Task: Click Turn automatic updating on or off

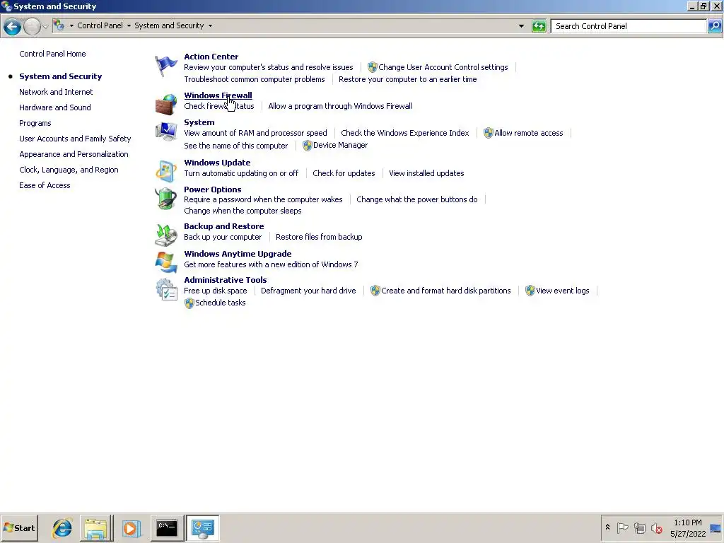Action: tap(242, 174)
